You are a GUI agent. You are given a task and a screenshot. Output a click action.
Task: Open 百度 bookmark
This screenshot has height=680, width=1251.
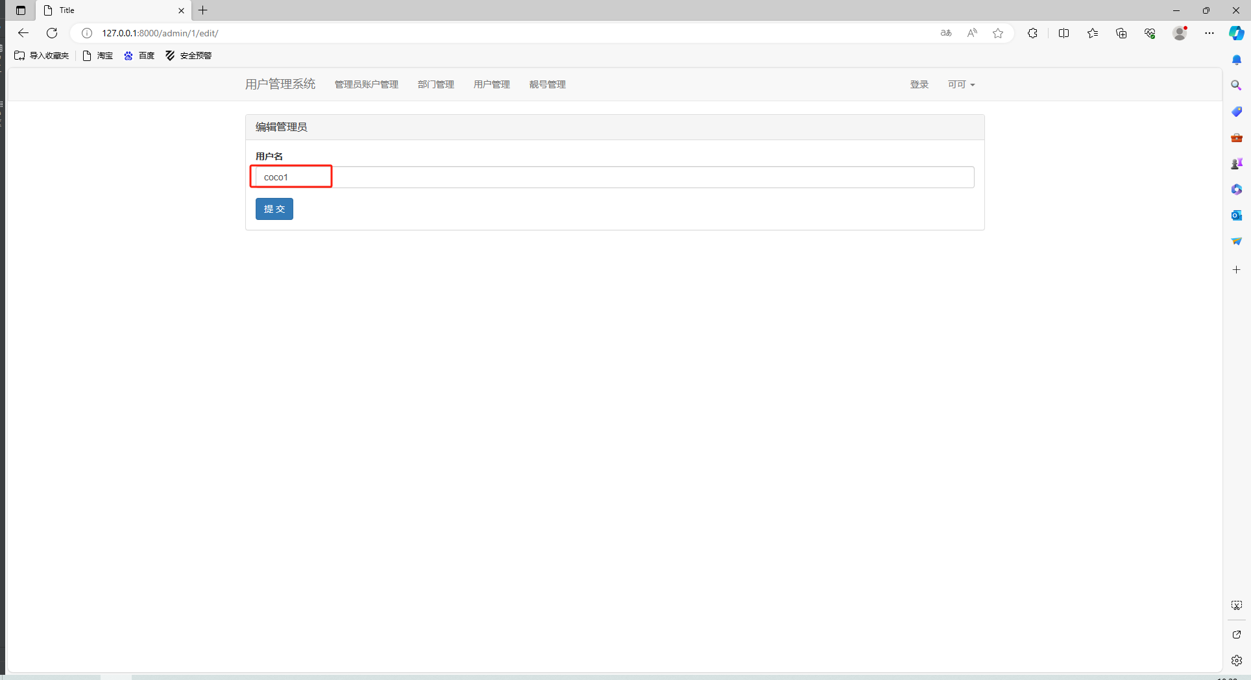[140, 56]
